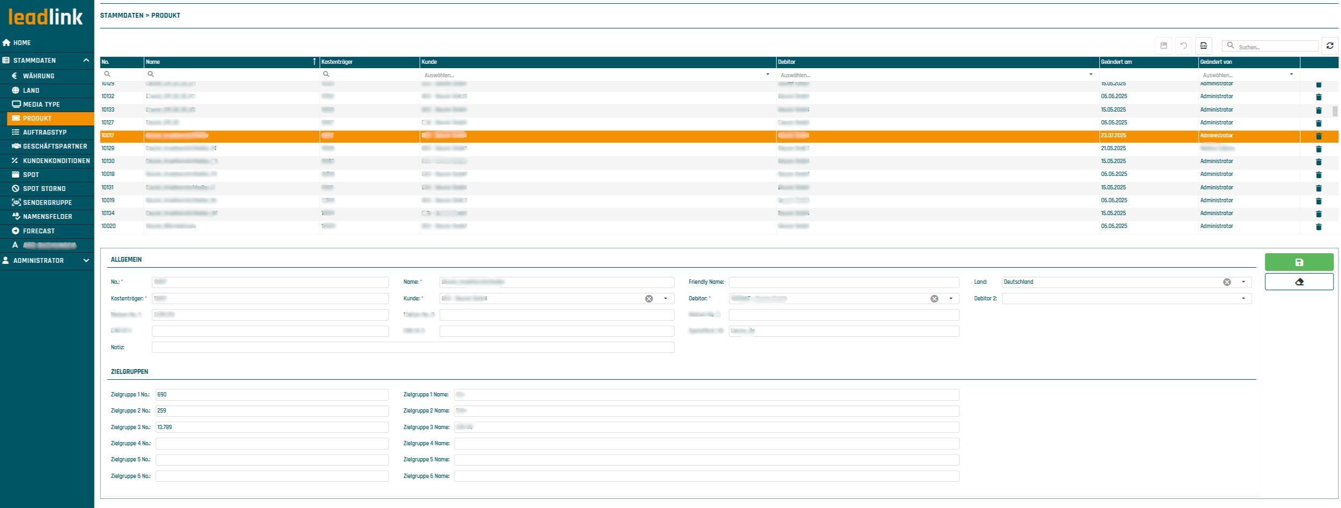This screenshot has width=1341, height=508.
Task: Click the Sendergruppe sidebar icon
Action: point(15,202)
